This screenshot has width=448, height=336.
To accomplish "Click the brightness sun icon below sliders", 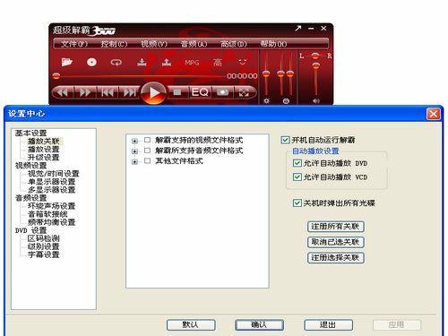I will point(266,101).
